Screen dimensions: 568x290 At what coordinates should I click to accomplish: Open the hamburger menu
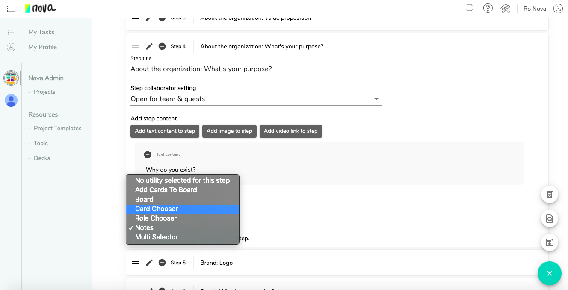11,9
